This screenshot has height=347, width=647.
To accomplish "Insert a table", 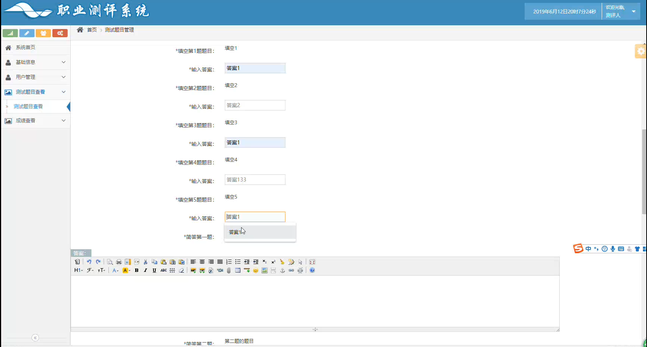I will point(238,270).
